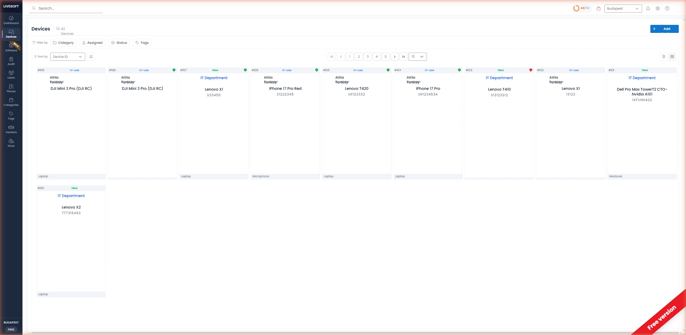Open the Budapest location selector
The image size is (686, 335).
click(623, 8)
